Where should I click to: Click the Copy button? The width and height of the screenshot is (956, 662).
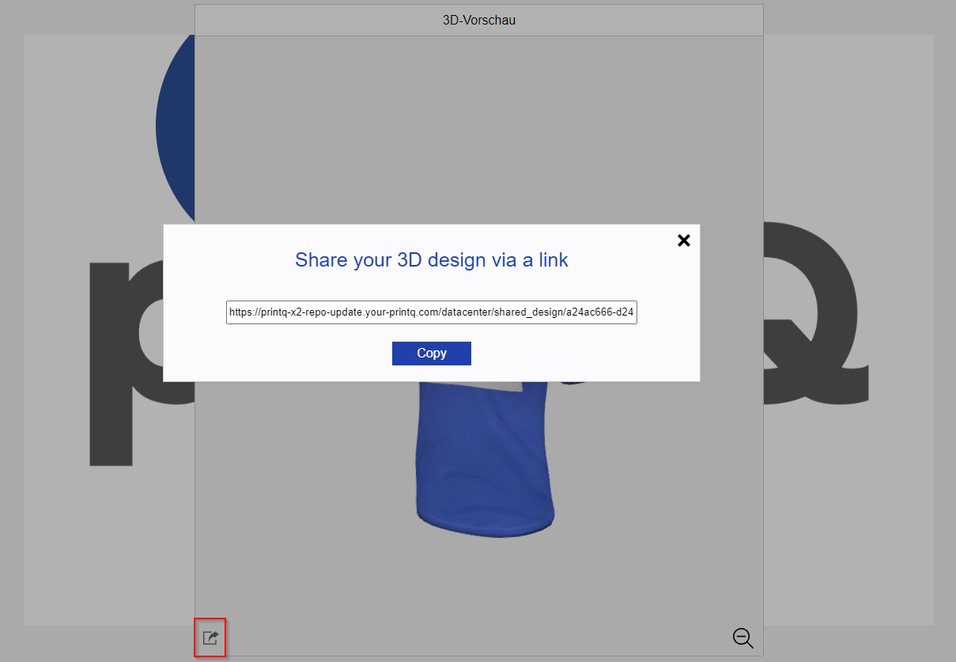tap(432, 354)
